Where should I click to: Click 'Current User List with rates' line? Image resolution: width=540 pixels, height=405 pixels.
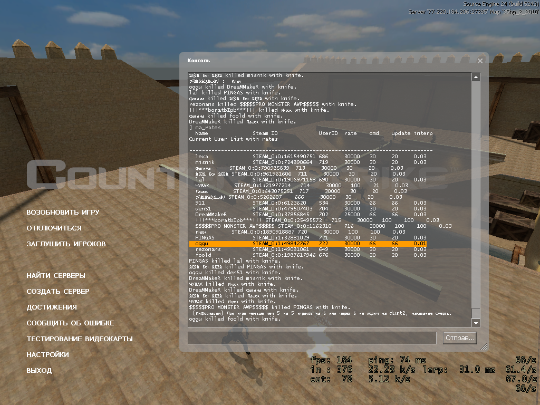[233, 139]
